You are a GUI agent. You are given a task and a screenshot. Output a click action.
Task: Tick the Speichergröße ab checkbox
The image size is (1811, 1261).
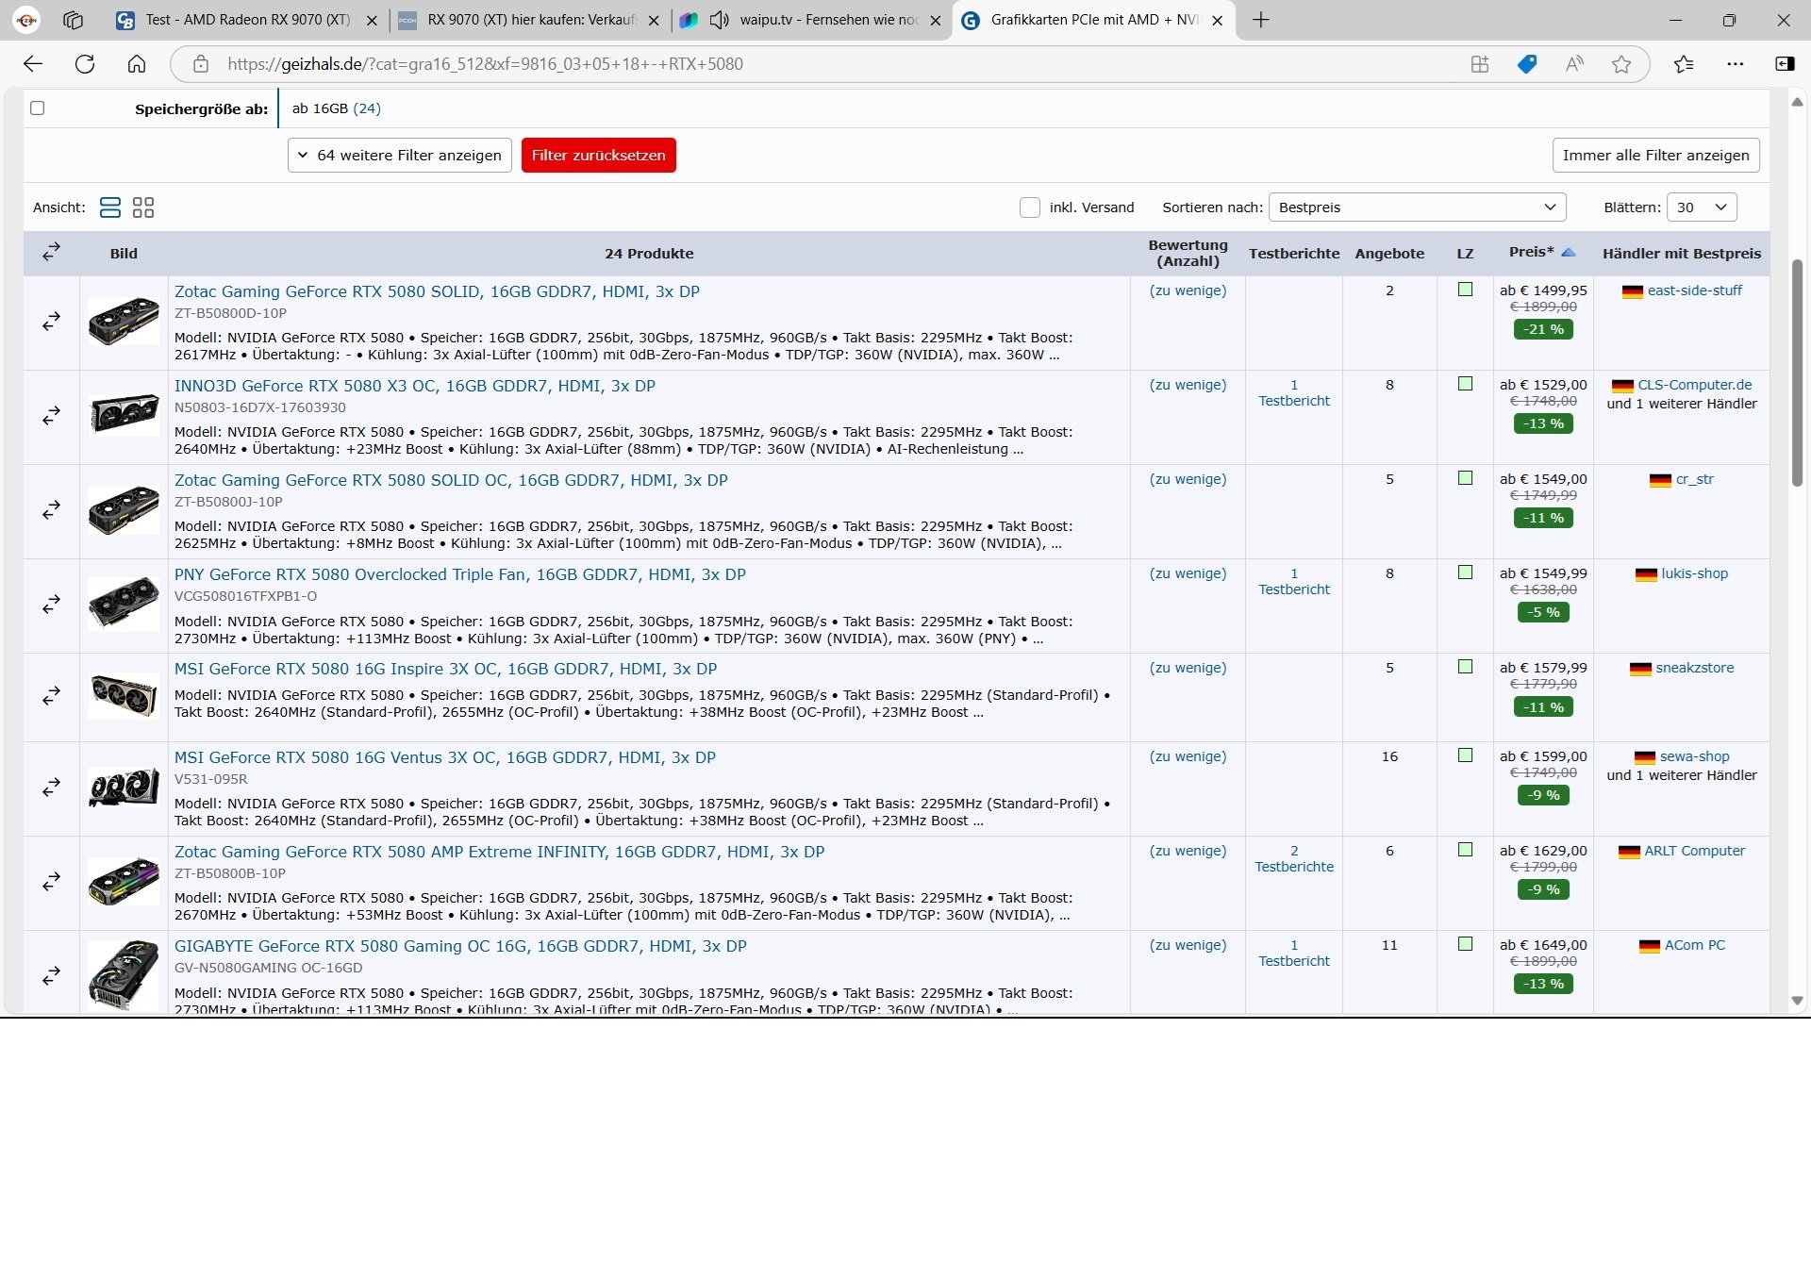click(x=38, y=108)
